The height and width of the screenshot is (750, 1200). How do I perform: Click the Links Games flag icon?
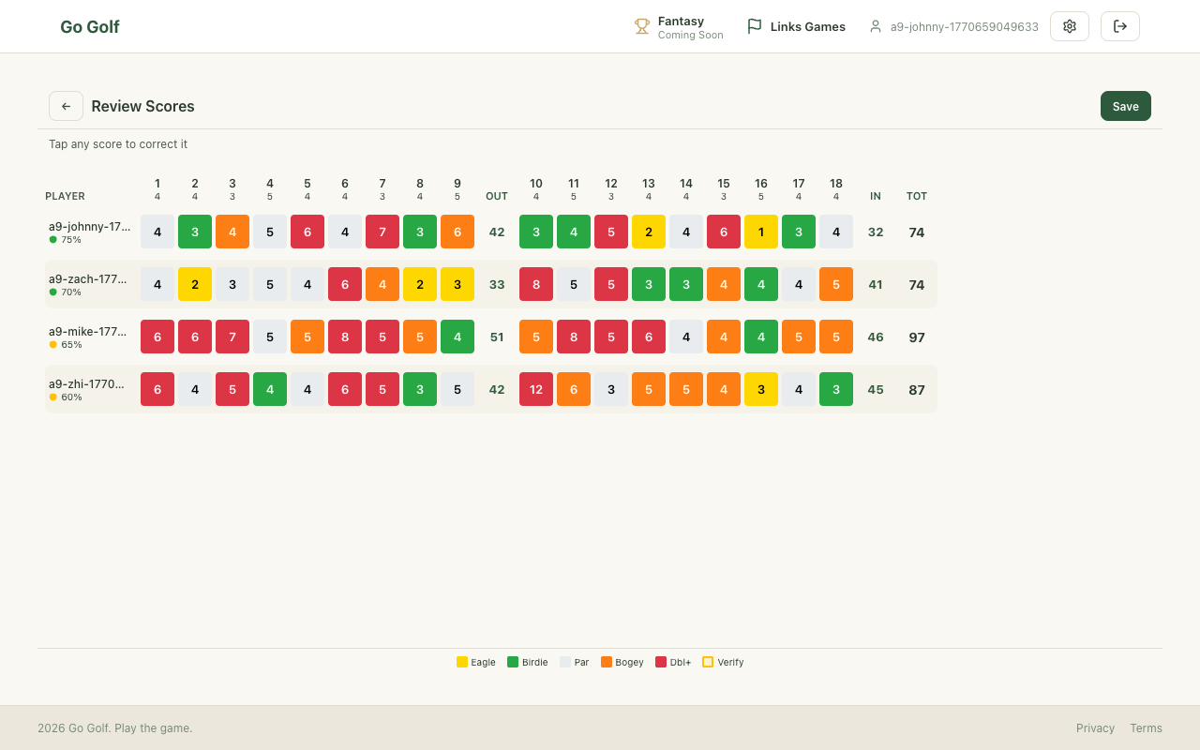[754, 26]
